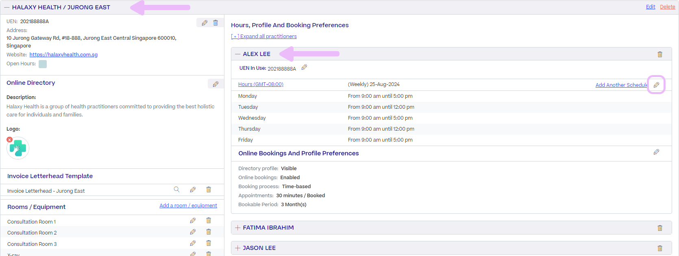Click Bookable Period: 3 Month(s) text

272,204
